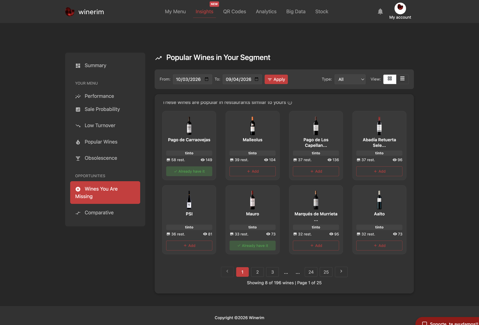Click current page 1 button
Screen dimensions: 479x325
tap(242, 272)
